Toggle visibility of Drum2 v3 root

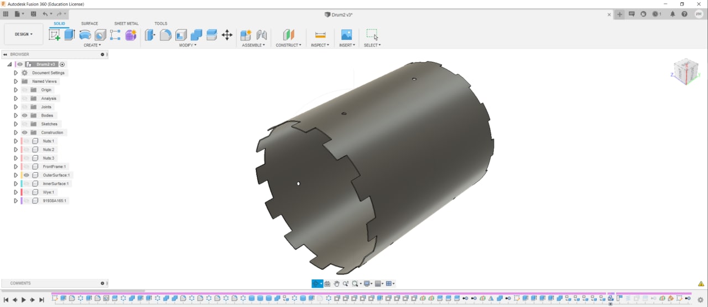(x=20, y=64)
